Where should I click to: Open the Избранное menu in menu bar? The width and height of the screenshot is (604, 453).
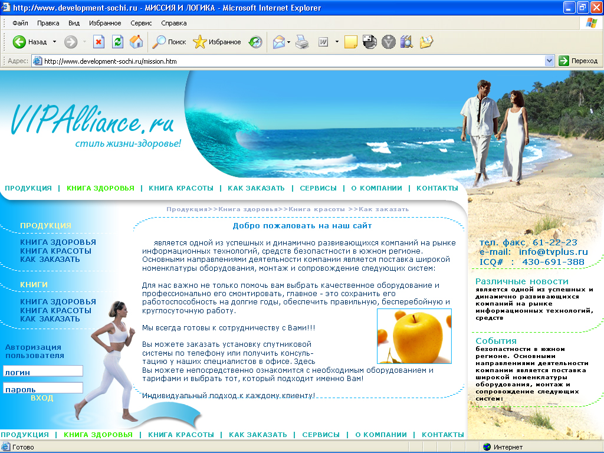105,23
